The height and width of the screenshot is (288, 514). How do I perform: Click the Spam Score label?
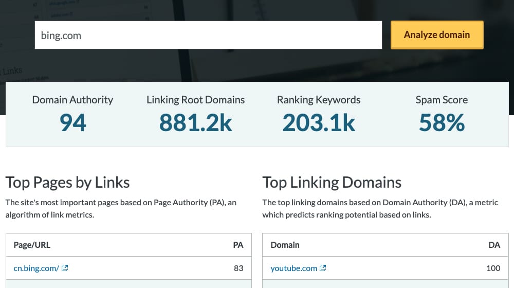coord(442,100)
